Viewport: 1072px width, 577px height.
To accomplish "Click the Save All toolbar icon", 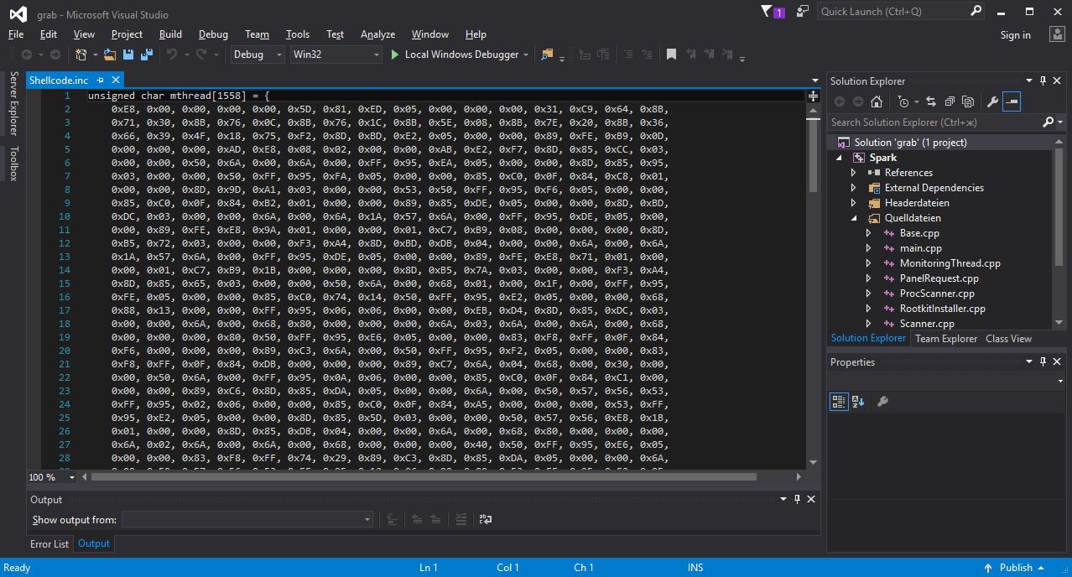I will 146,55.
